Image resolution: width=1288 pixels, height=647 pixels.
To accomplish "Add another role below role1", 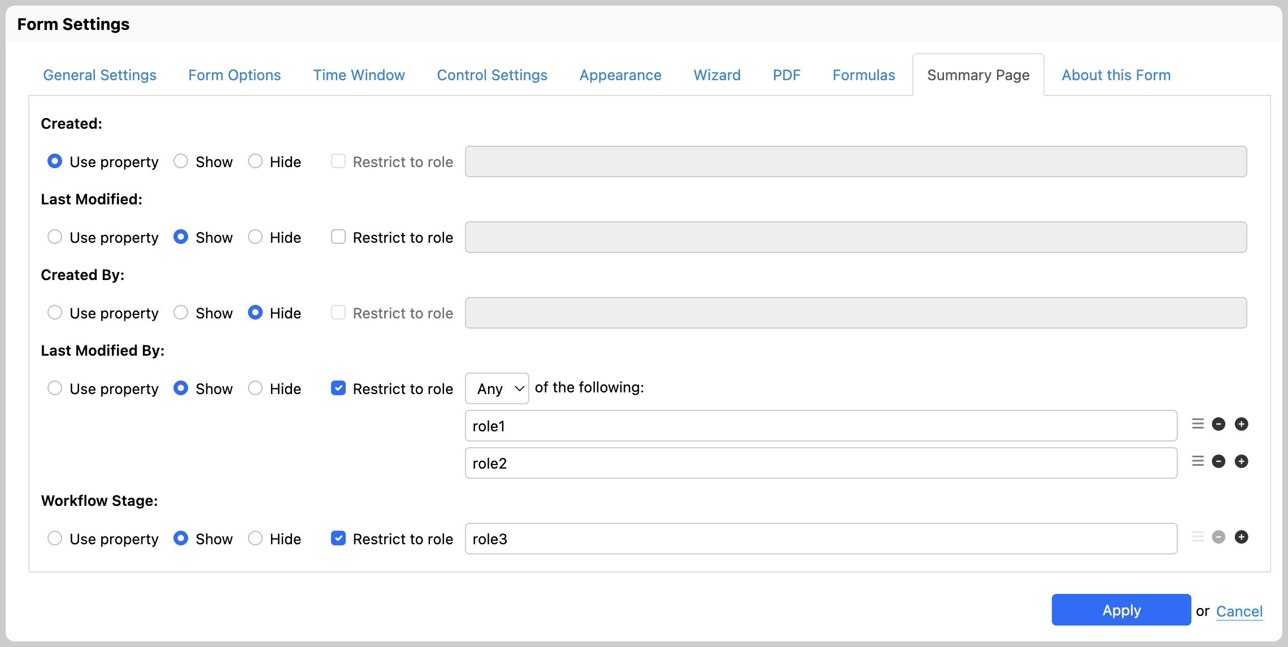I will coord(1242,424).
